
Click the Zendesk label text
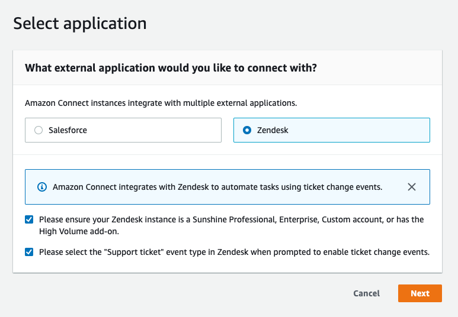click(x=273, y=130)
